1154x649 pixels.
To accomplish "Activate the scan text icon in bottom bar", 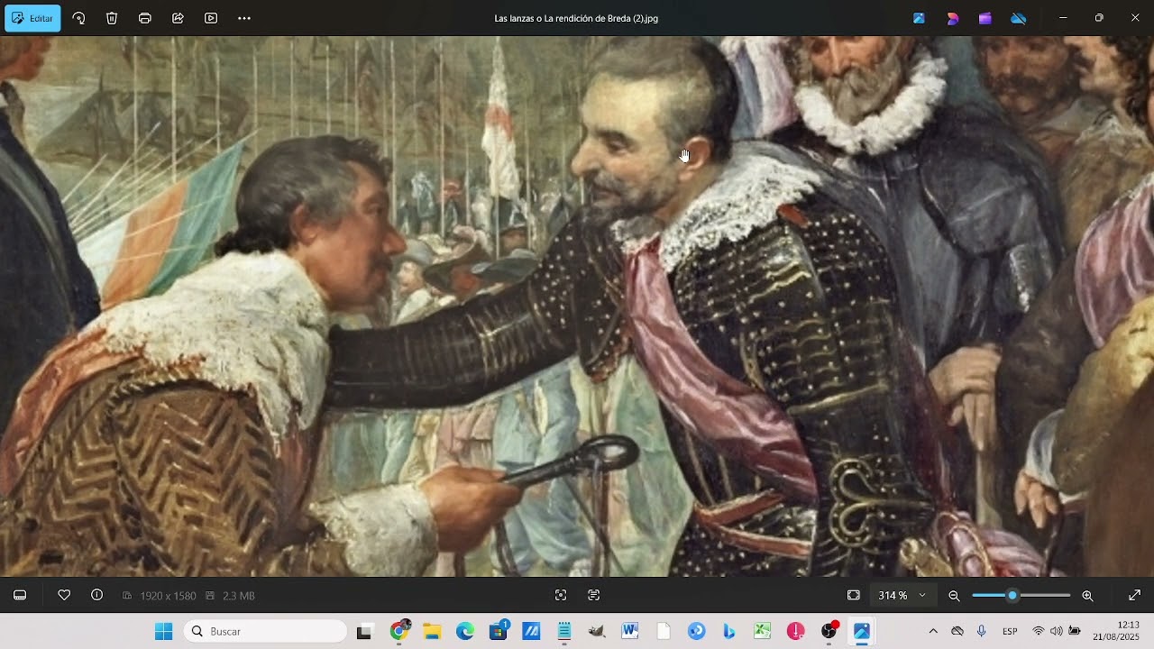I will [593, 595].
